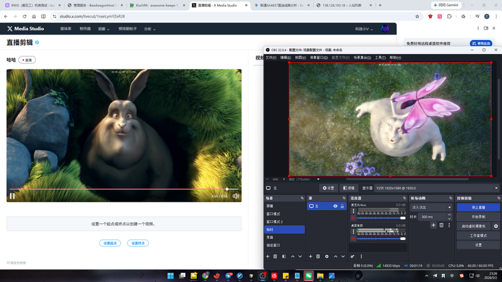502x282 pixels.
Task: Click the info icon next to 直播剪辑
Action: (x=37, y=42)
